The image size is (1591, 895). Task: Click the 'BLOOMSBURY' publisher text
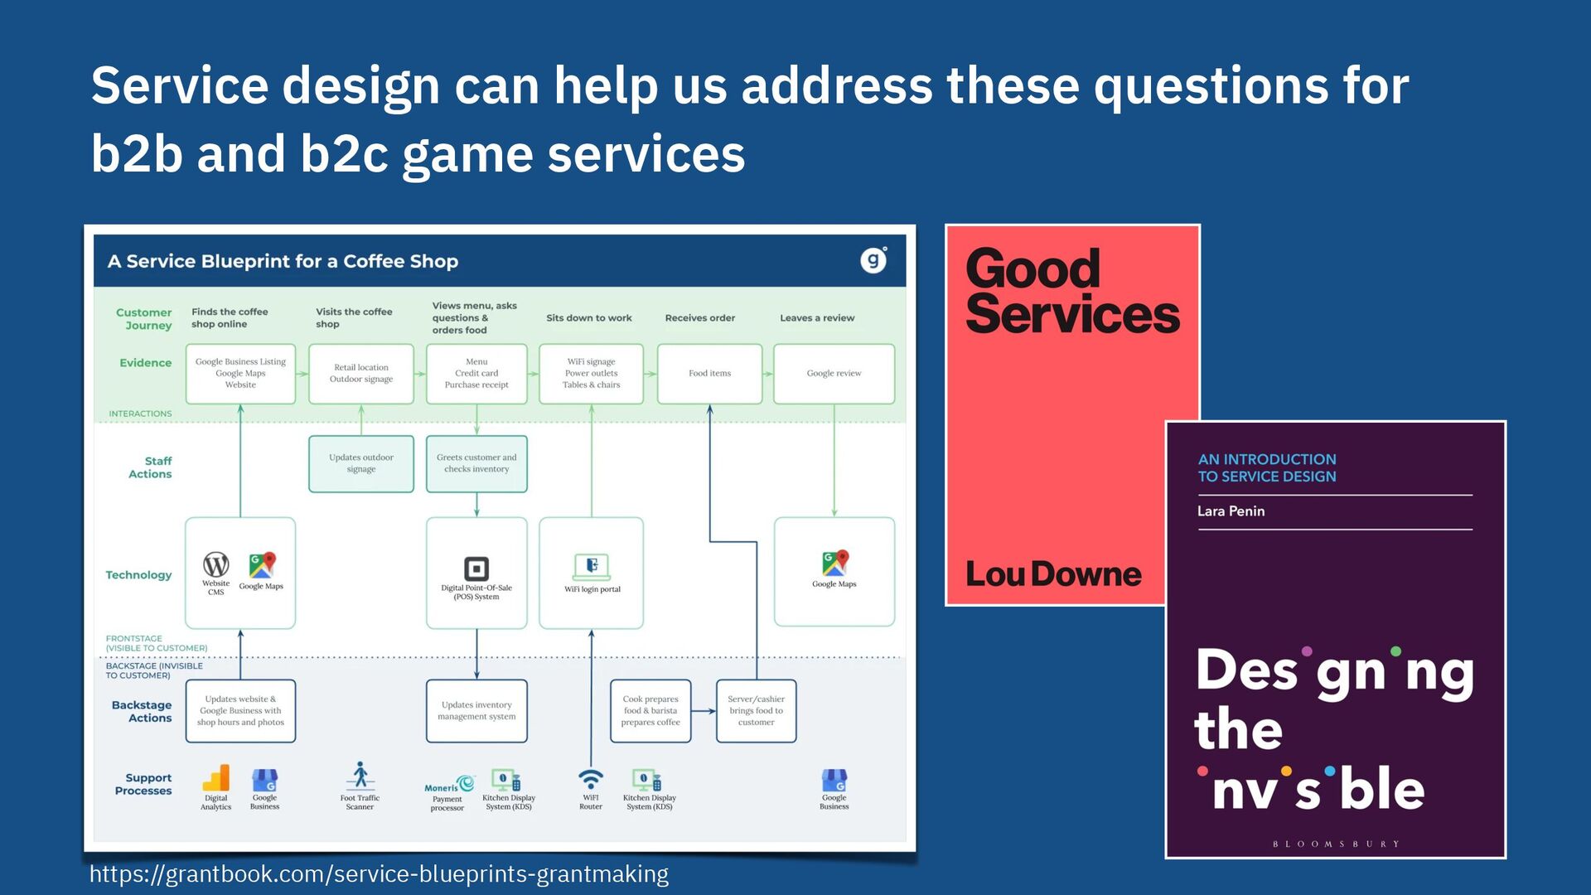[1336, 844]
